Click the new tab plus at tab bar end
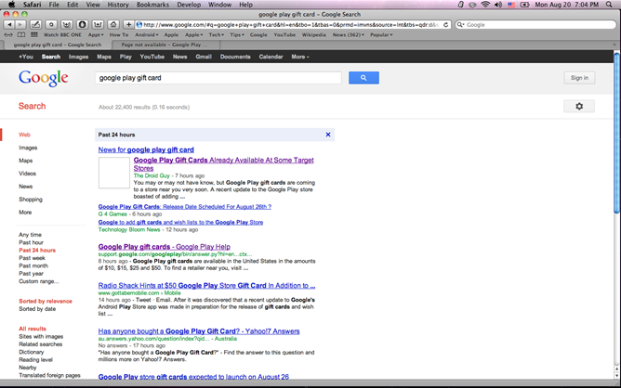 tap(614, 45)
